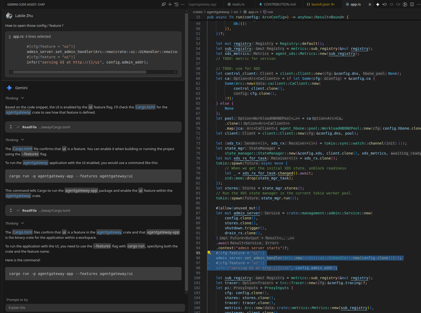The height and width of the screenshot is (313, 421).
Task: Click the navigate back arrow icon in editor toolbar
Action: click(385, 4)
